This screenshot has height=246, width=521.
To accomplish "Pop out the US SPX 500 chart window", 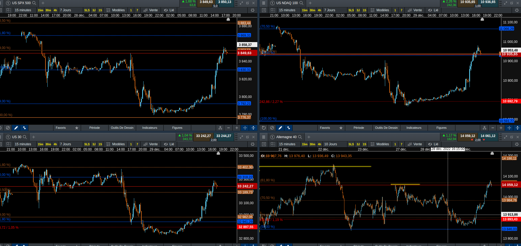I will (247, 3).
